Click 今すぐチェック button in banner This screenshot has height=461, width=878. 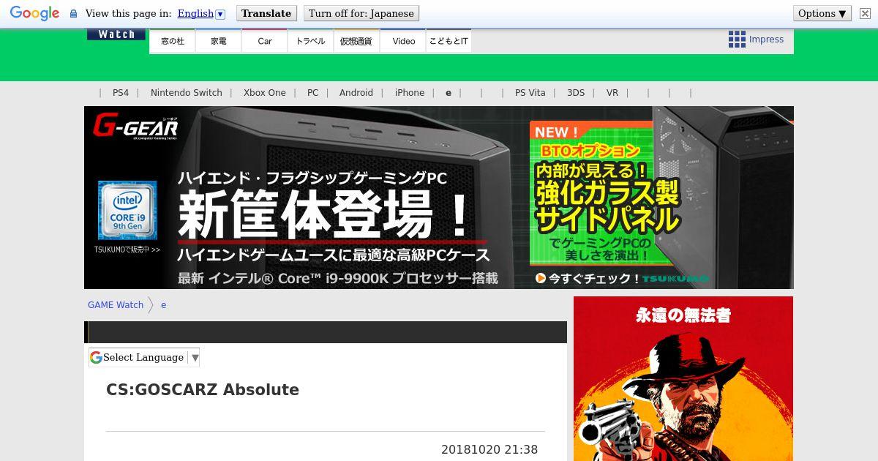click(x=588, y=278)
